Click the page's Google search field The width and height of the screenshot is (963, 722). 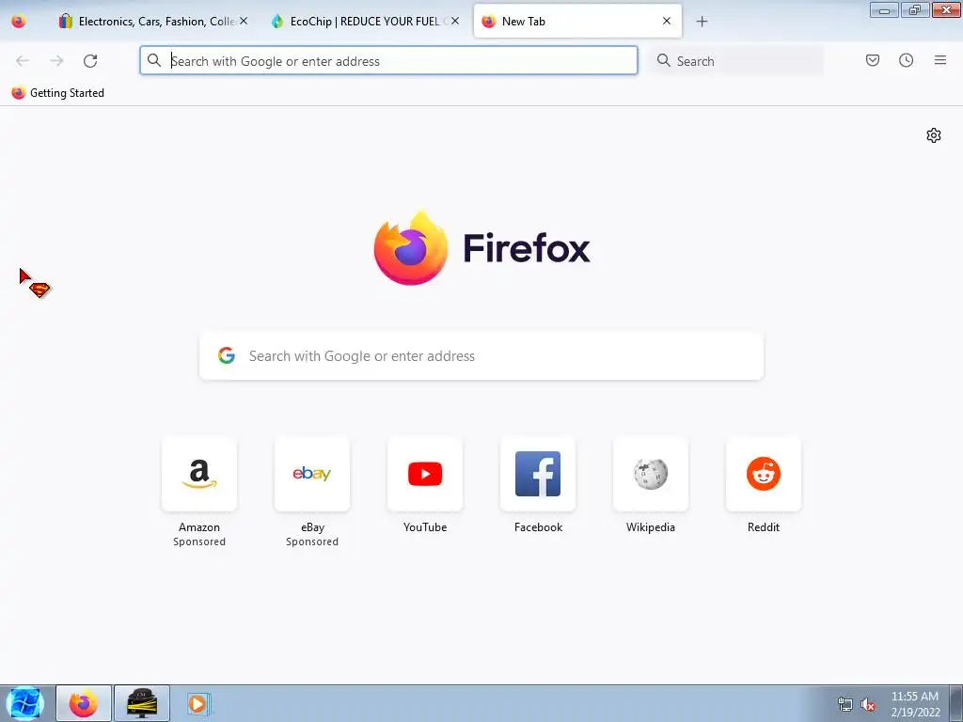coord(481,356)
